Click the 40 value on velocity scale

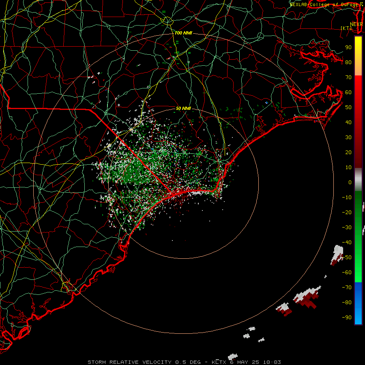pyautogui.click(x=348, y=122)
